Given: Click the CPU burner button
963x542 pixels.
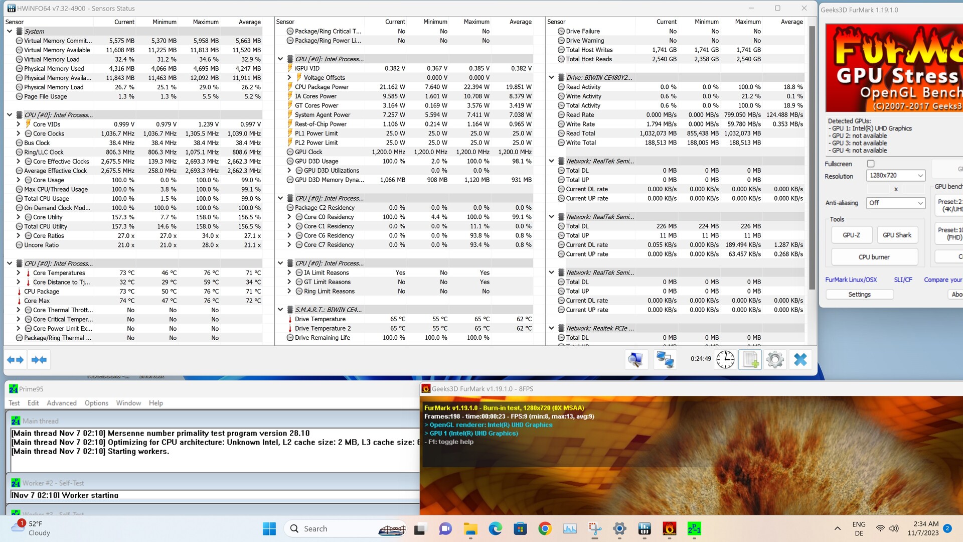Looking at the screenshot, I should coord(874,257).
